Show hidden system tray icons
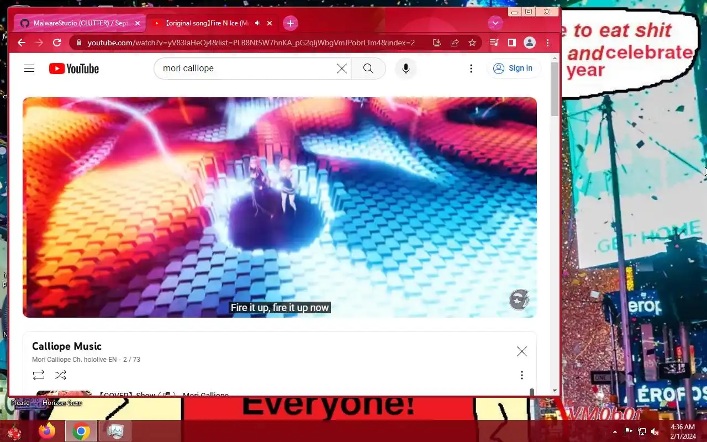Viewport: 707px width, 442px height. 615,432
